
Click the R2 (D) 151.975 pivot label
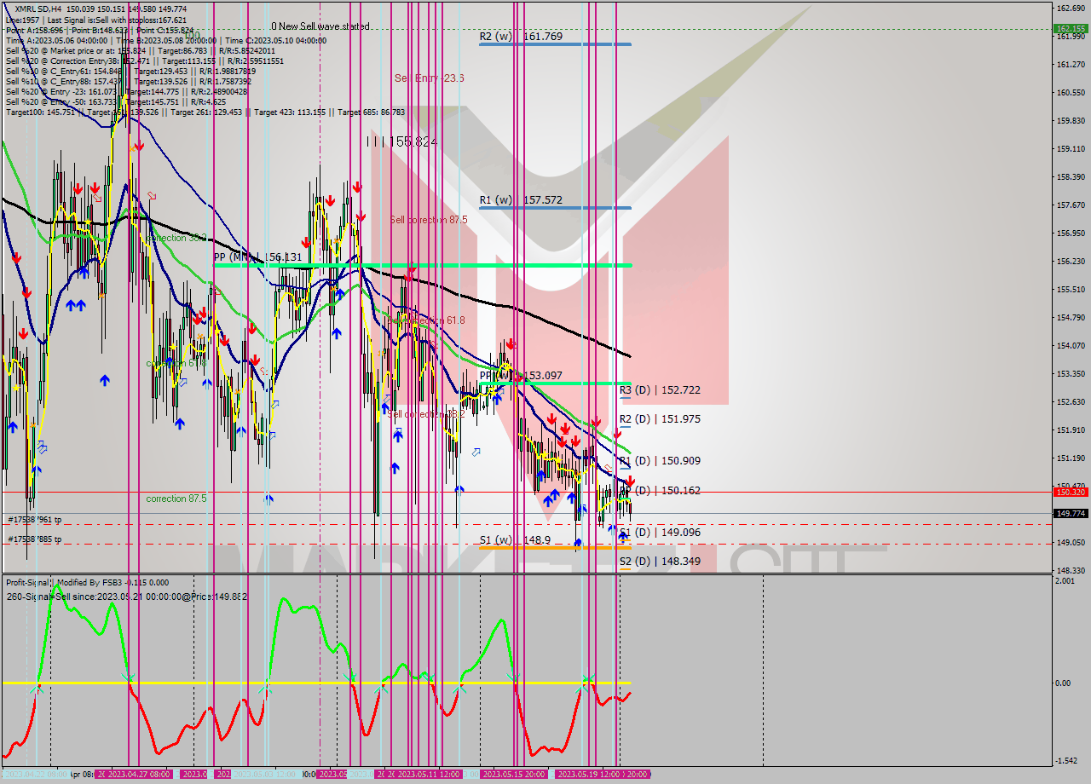pyautogui.click(x=660, y=419)
